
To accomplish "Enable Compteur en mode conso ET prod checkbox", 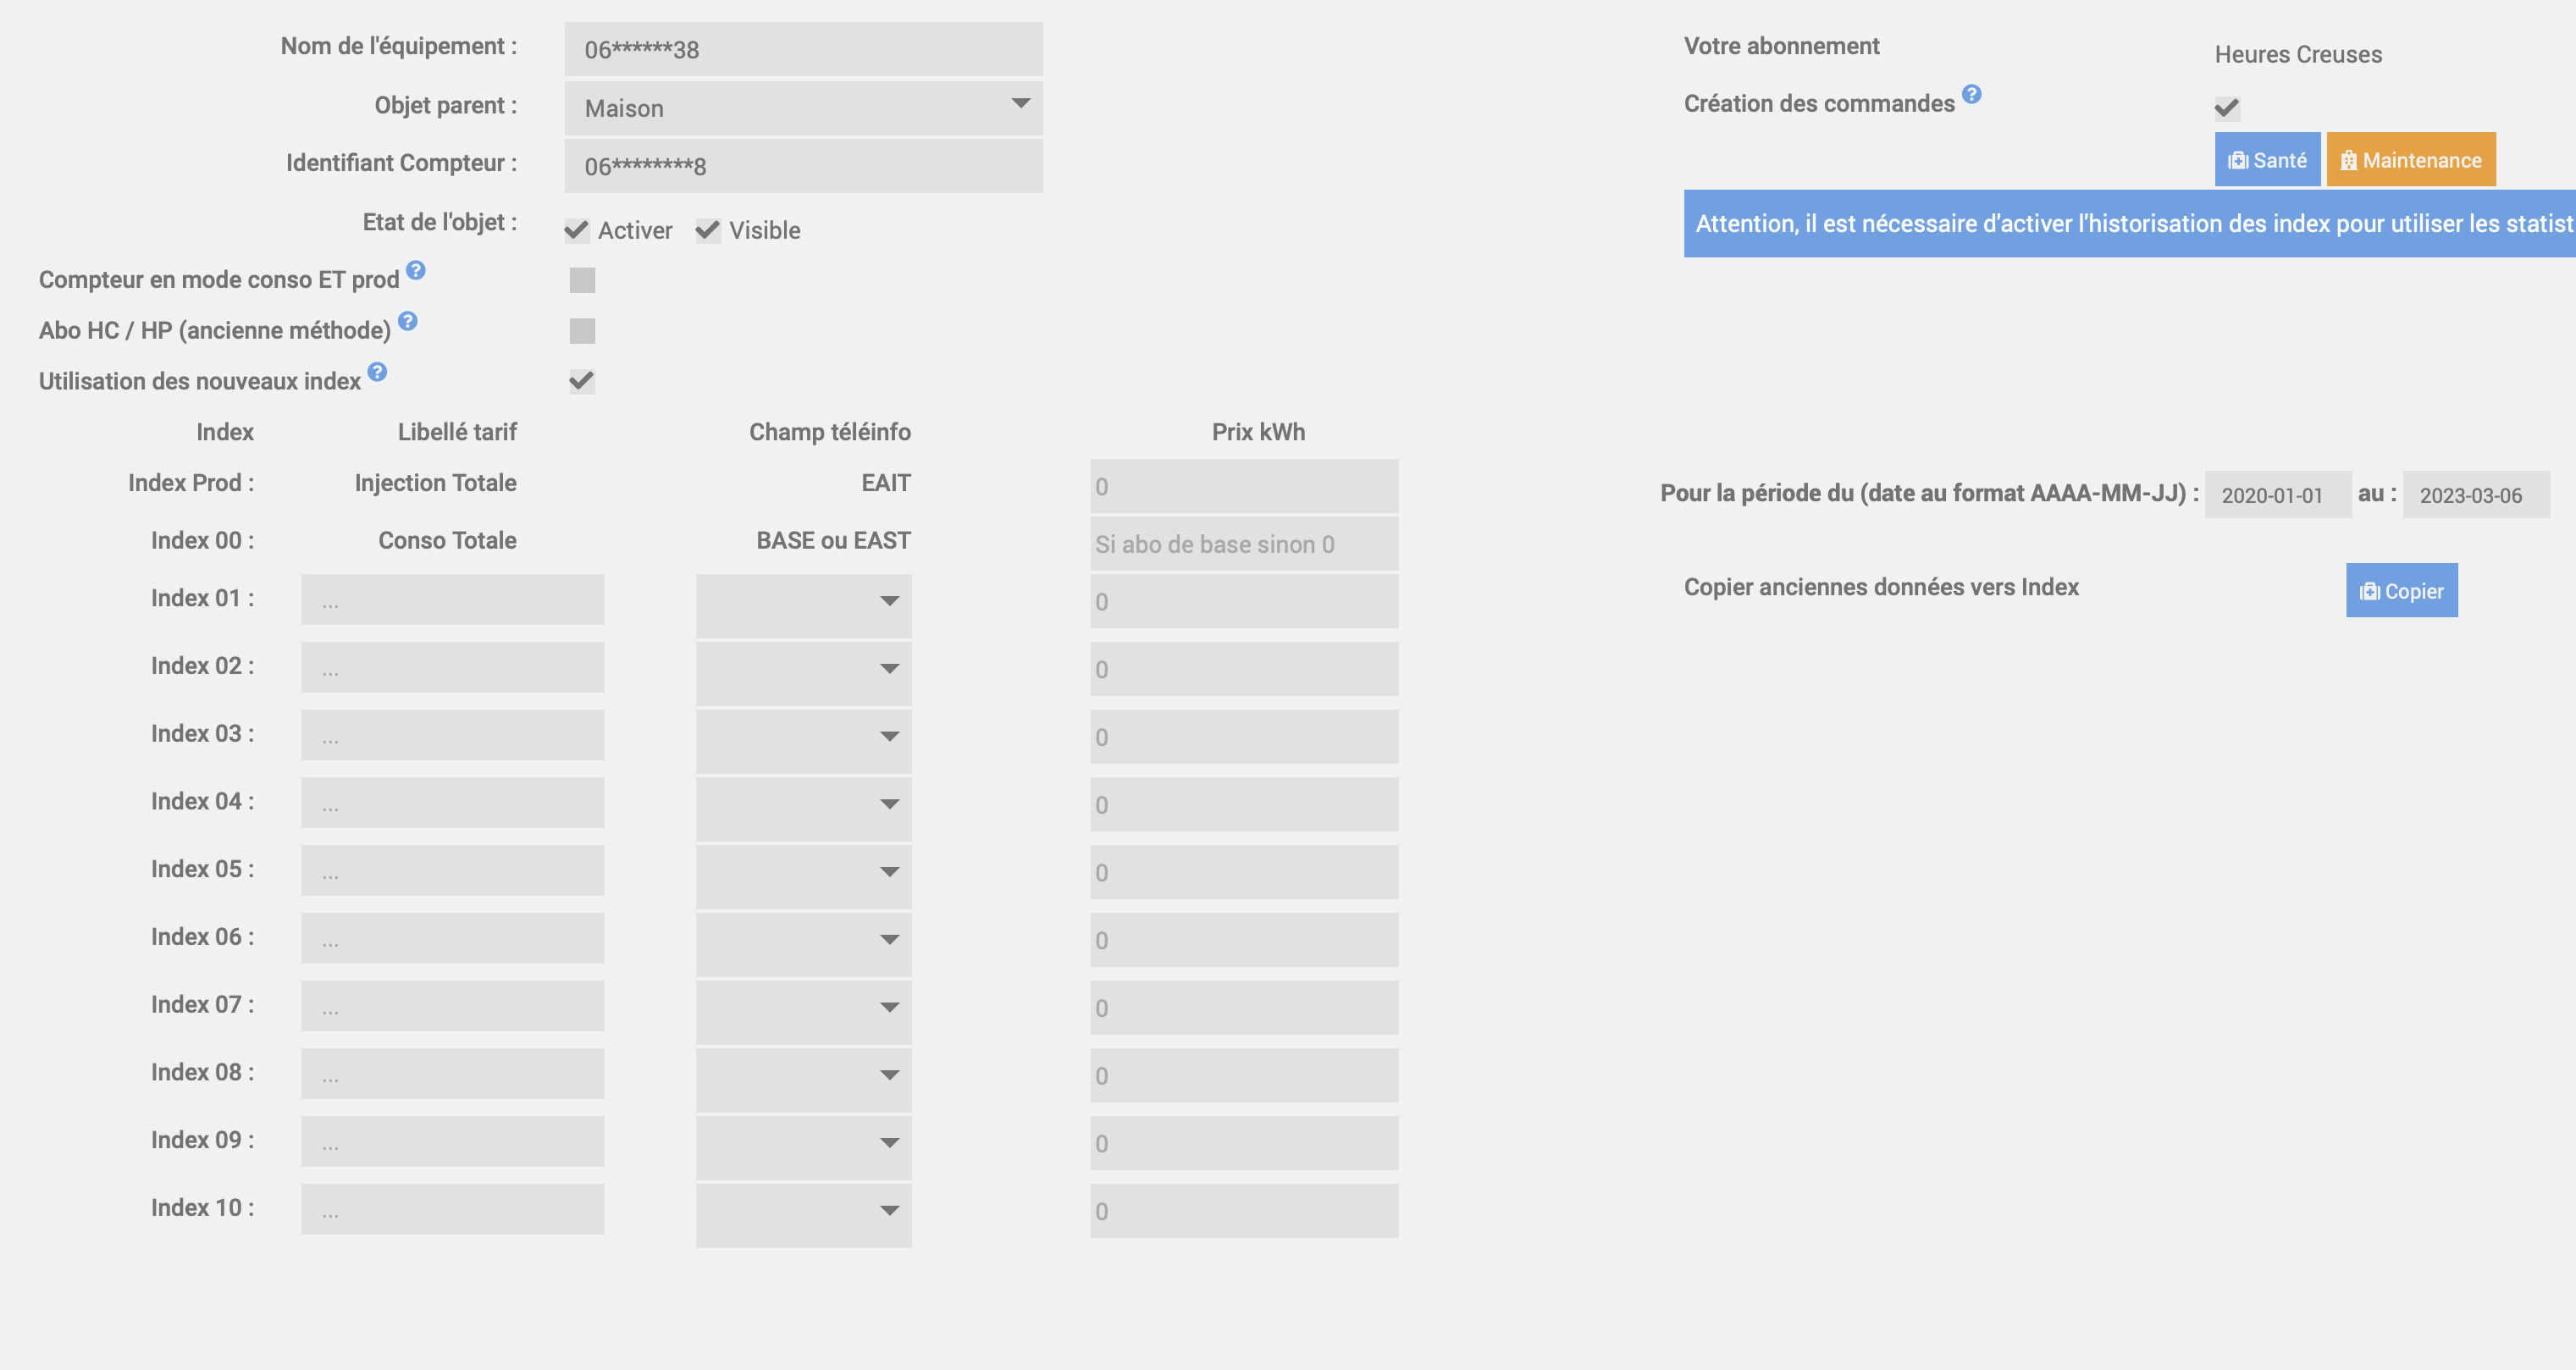I will click(x=582, y=280).
